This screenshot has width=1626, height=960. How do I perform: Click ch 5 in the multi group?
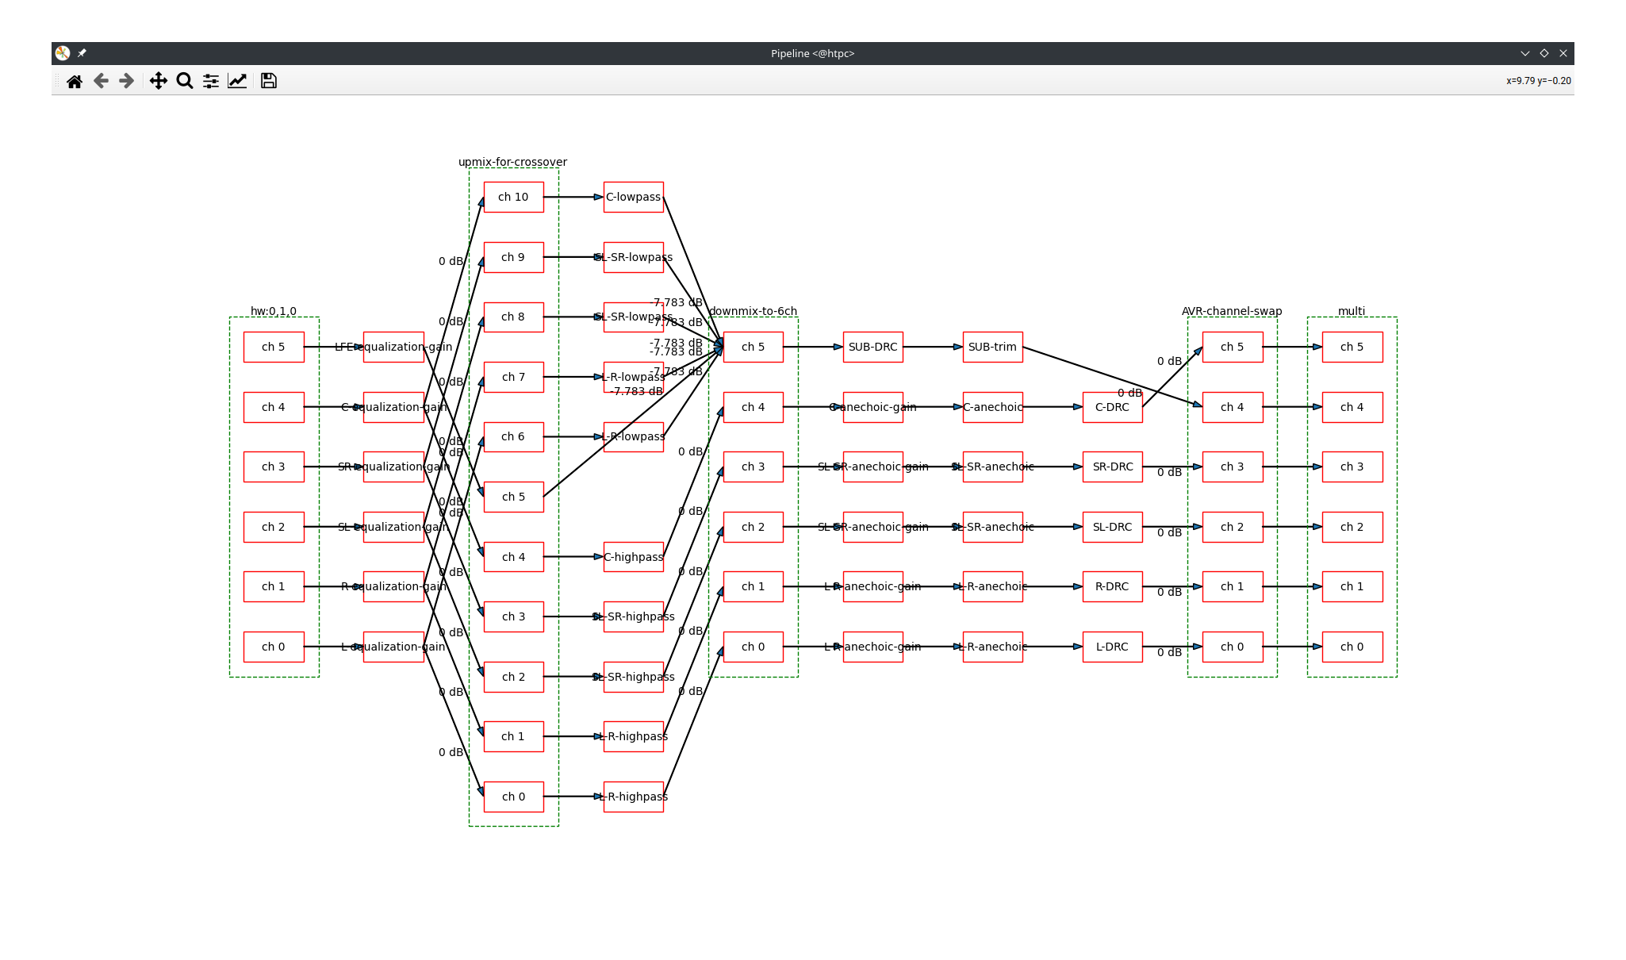point(1352,347)
